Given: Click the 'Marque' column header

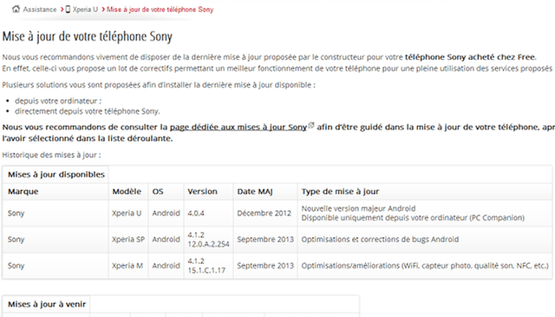Looking at the screenshot, I should point(23,191).
